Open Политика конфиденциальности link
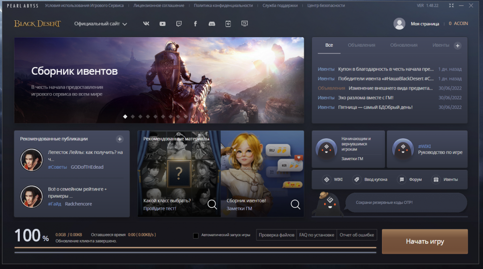Image resolution: width=483 pixels, height=269 pixels. coord(223,5)
